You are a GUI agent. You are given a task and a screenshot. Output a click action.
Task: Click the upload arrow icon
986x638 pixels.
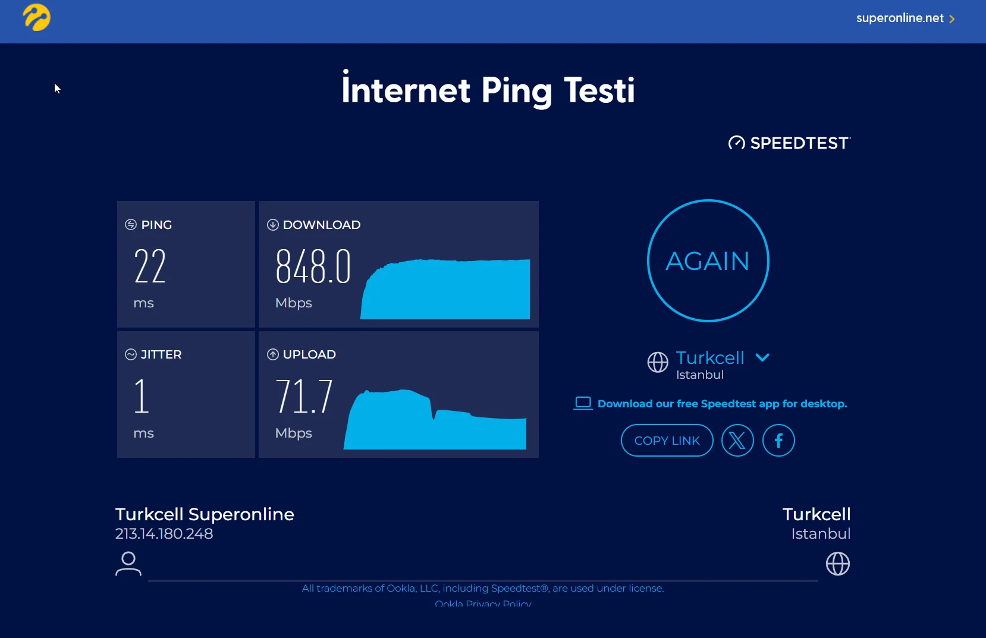(273, 354)
